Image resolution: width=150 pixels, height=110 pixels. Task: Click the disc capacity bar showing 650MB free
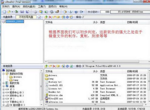click(130, 12)
